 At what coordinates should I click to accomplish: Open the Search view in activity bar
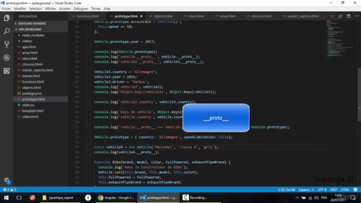pos(6,31)
